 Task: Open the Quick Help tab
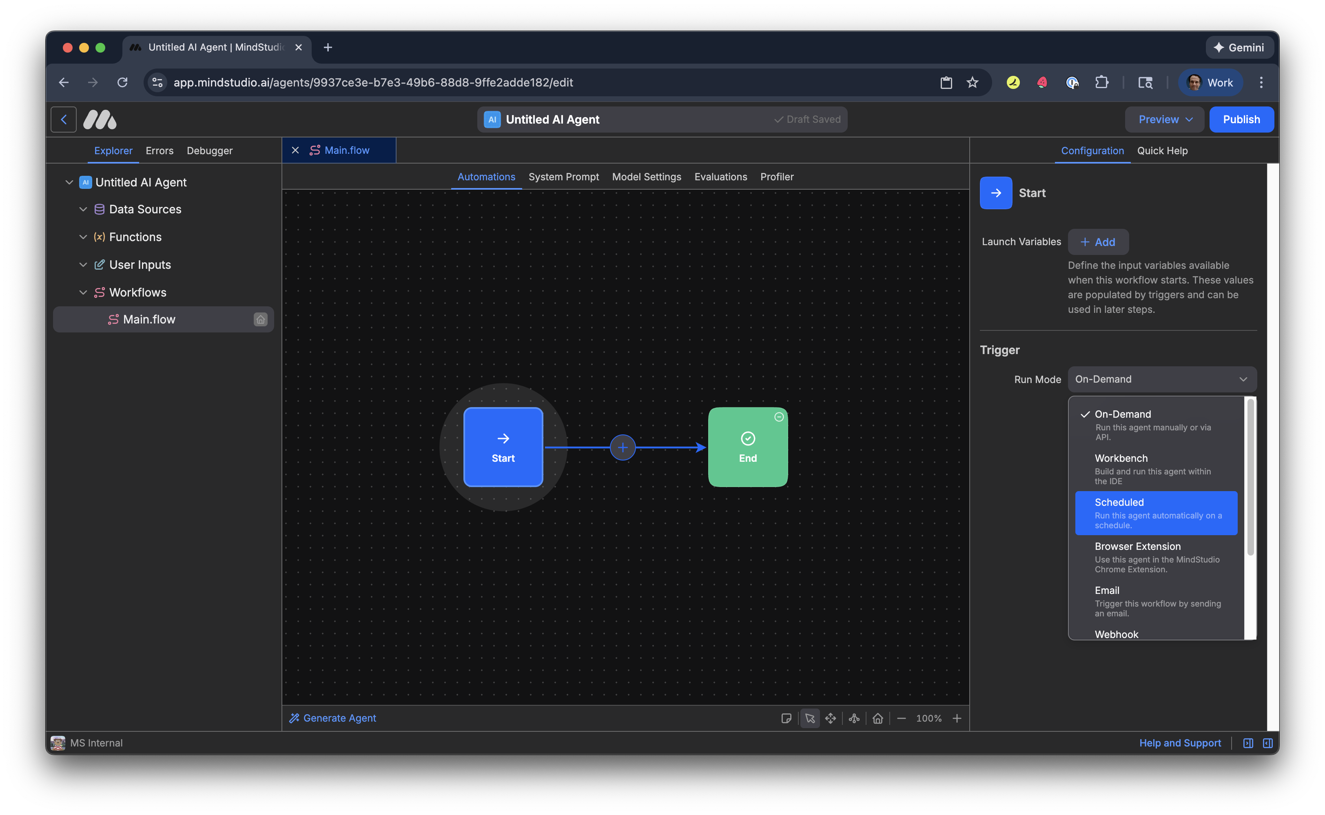[x=1162, y=151]
